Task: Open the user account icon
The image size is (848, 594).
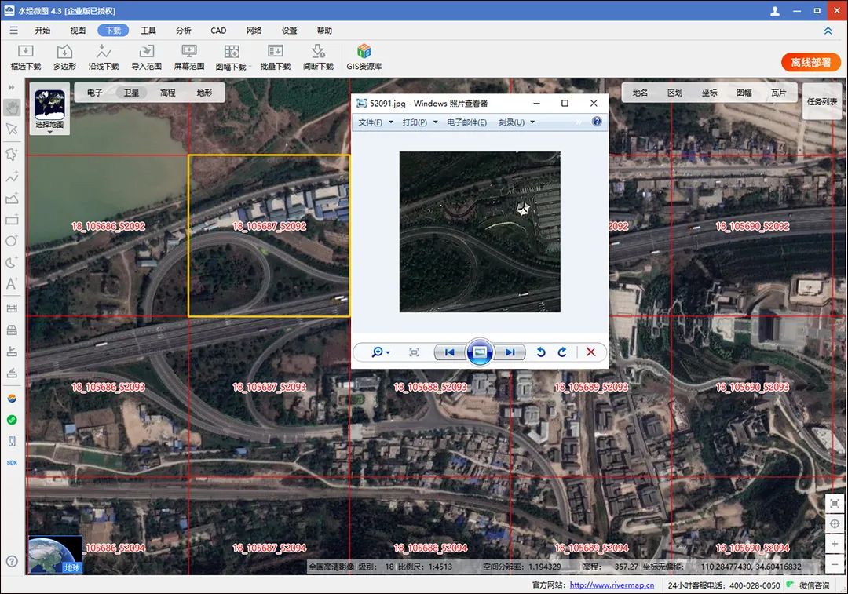Action: point(775,11)
